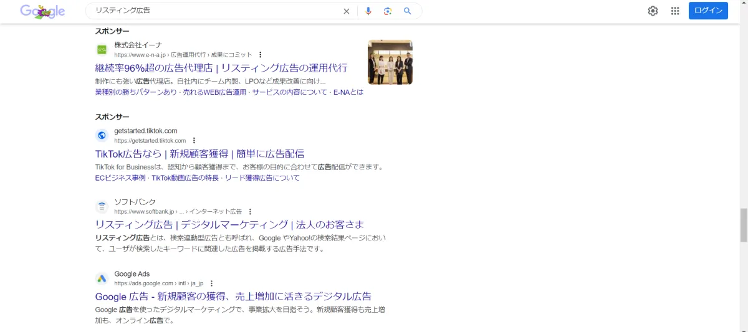Open the settings gear icon

click(x=653, y=11)
